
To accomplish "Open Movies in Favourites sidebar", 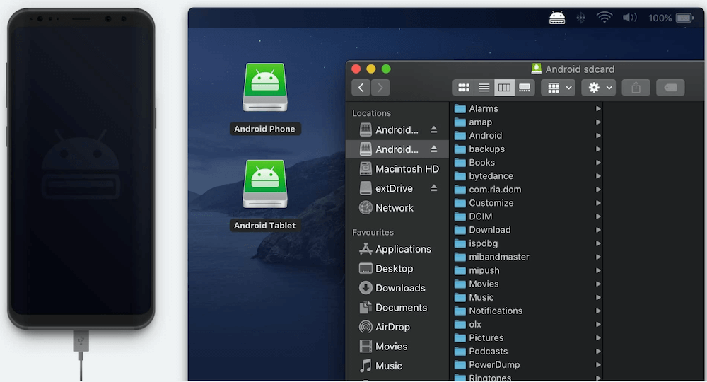I will (x=397, y=347).
